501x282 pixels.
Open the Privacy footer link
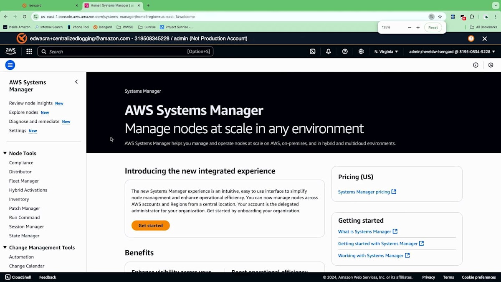(428, 277)
